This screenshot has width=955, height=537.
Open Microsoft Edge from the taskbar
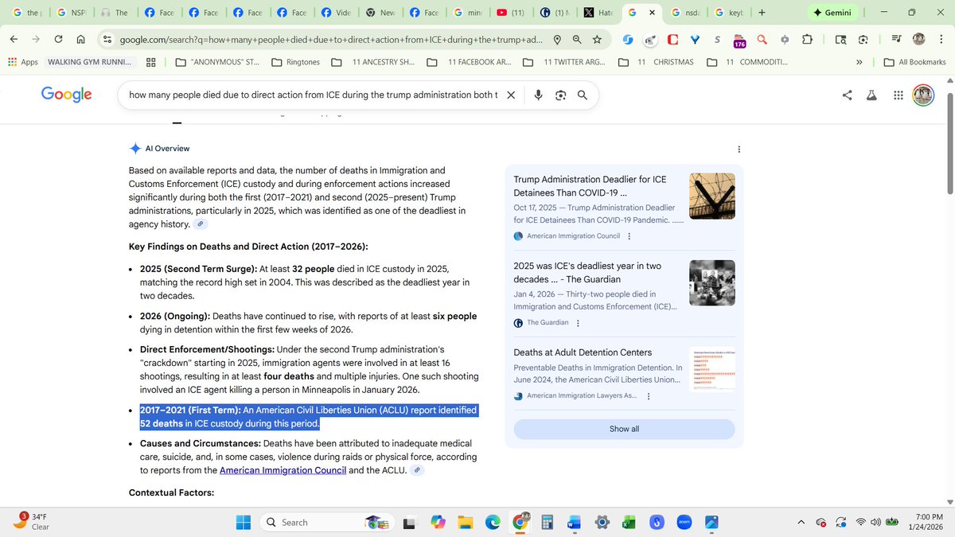point(492,522)
